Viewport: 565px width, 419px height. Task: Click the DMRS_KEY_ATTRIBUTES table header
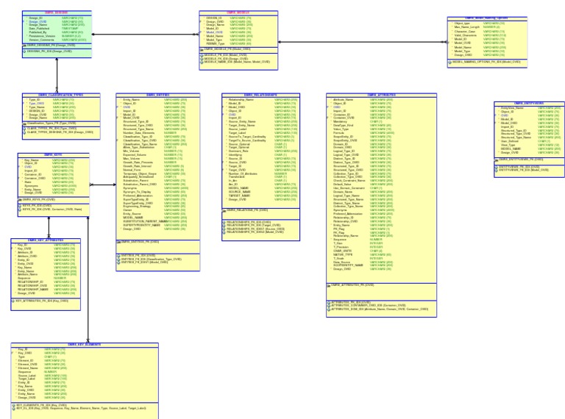coord(46,240)
